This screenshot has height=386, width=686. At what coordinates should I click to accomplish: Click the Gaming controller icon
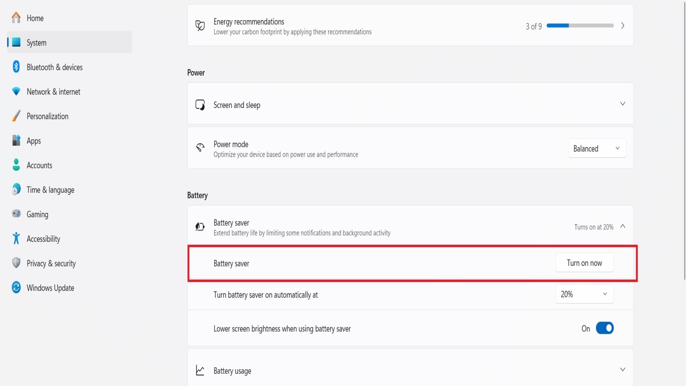tap(16, 214)
